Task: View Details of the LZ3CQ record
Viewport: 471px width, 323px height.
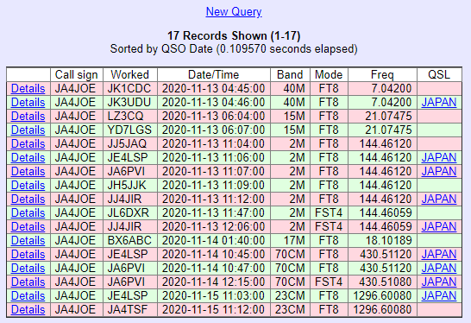Action: click(x=28, y=116)
